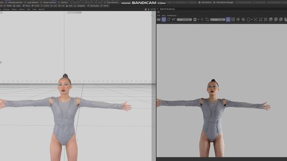The width and height of the screenshot is (287, 161).
Task: Open RenderView hamburger menu
Action: tap(158, 12)
